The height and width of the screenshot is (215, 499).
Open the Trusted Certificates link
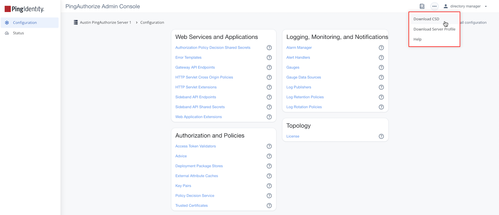[x=191, y=205]
